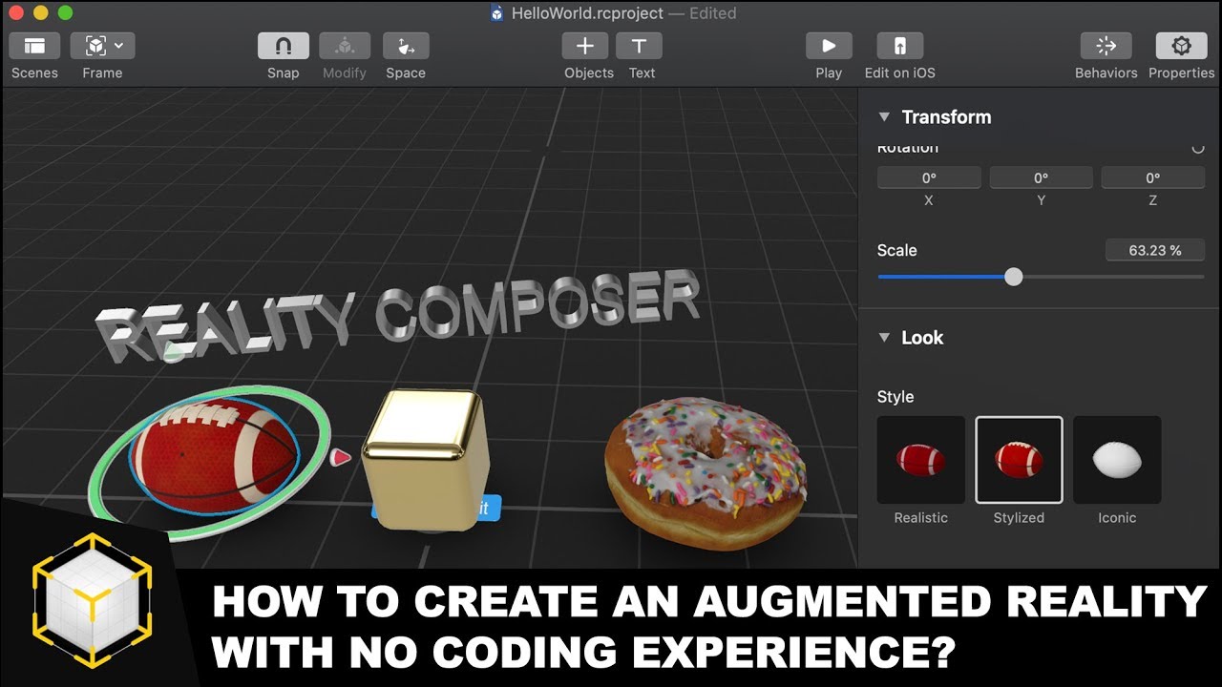1222x687 pixels.
Task: Click the Rotation Z field
Action: [1153, 177]
